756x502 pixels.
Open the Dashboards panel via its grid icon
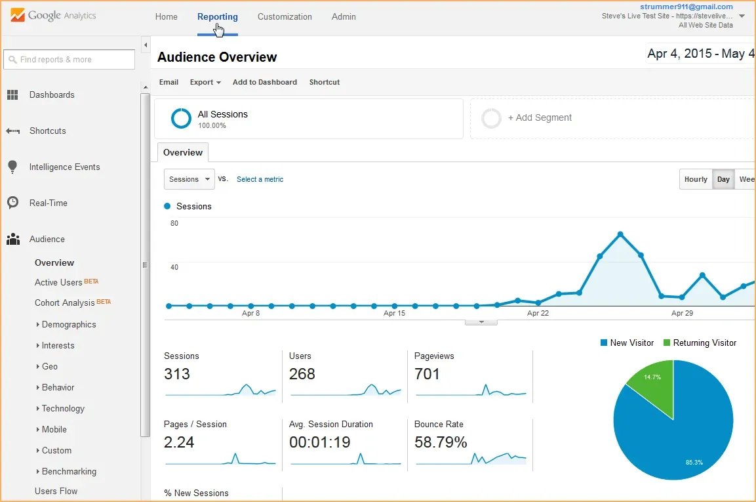[x=12, y=94]
